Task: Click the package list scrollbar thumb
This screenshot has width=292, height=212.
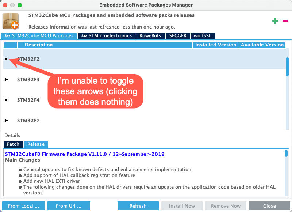Action: [287, 67]
